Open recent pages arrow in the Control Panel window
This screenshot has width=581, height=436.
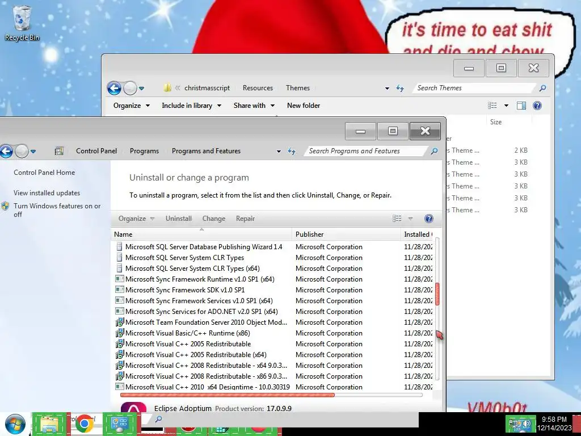coord(33,151)
